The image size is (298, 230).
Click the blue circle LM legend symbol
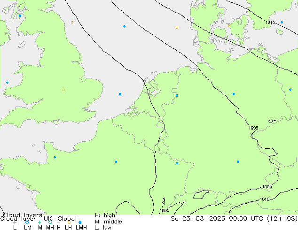pyautogui.click(x=27, y=222)
